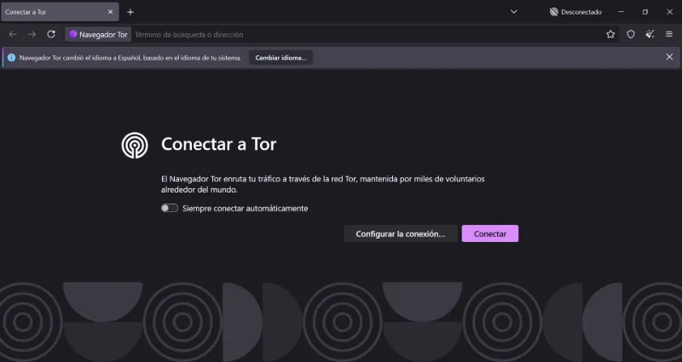Image resolution: width=682 pixels, height=362 pixels.
Task: Open Configurar la conexión settings
Action: point(400,233)
